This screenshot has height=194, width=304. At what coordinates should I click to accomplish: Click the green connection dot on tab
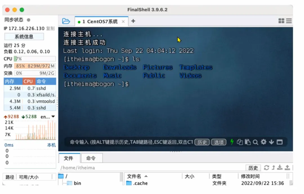click(x=79, y=22)
